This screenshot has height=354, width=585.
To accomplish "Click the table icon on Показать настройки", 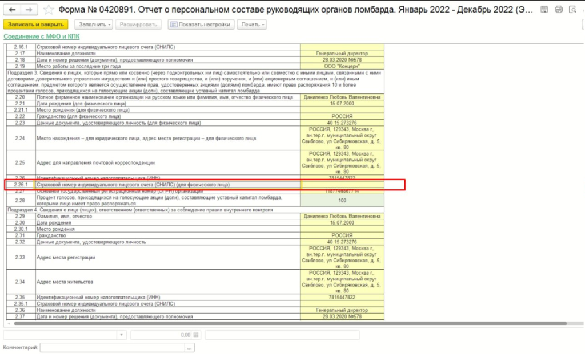I will 174,25.
